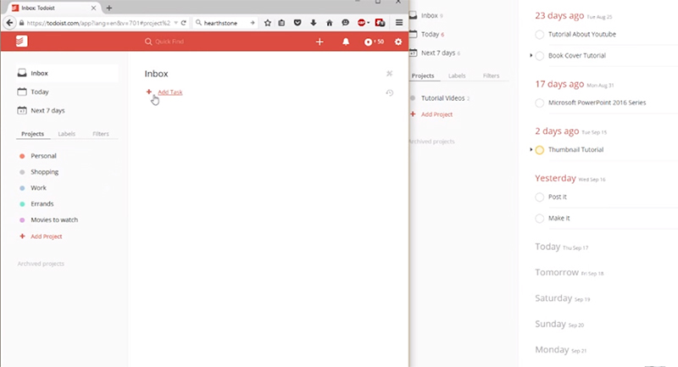Mark the Post It task as done

pyautogui.click(x=541, y=197)
